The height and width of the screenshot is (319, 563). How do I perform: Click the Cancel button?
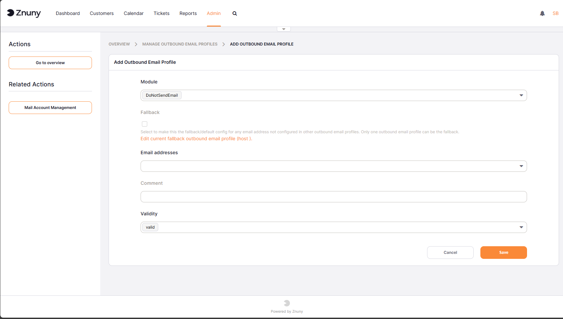pos(450,253)
